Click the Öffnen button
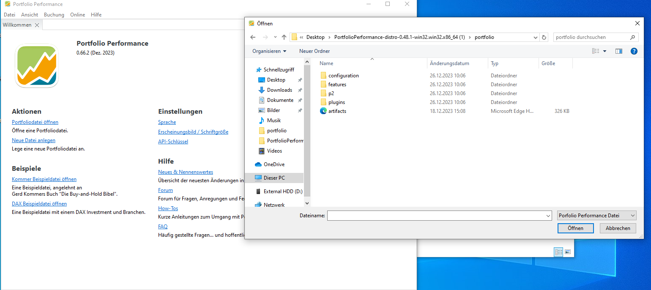 coord(575,228)
